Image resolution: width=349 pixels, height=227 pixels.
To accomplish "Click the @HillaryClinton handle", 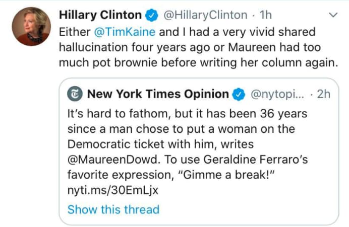I will click(204, 16).
